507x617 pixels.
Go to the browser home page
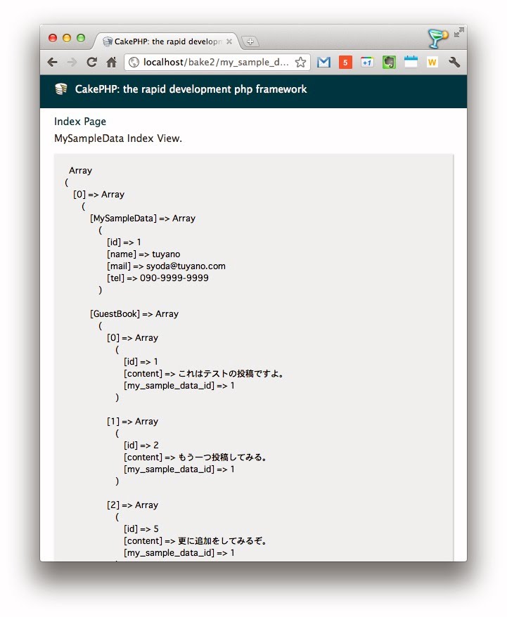pos(111,63)
